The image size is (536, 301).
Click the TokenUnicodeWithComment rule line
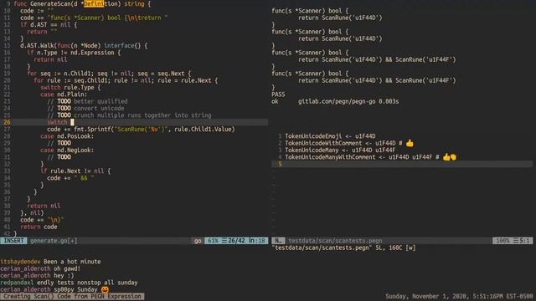349,143
